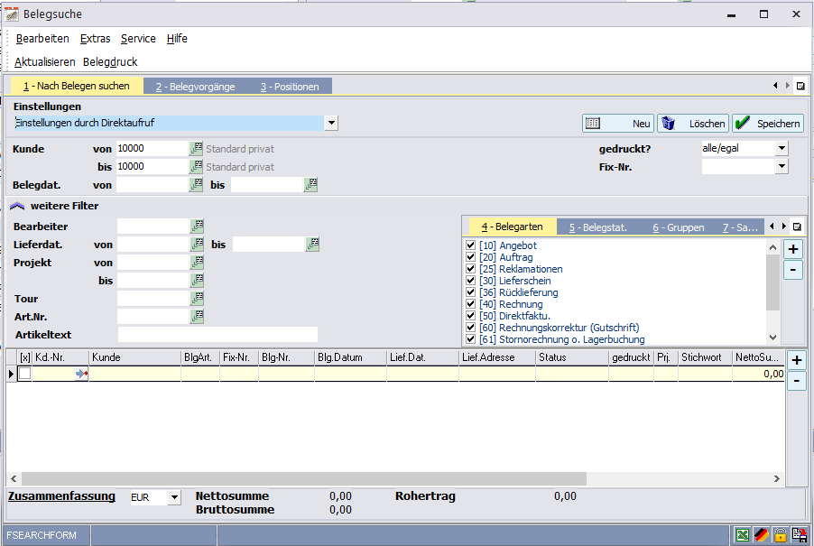Open the gedruckt? dropdown

[x=782, y=148]
